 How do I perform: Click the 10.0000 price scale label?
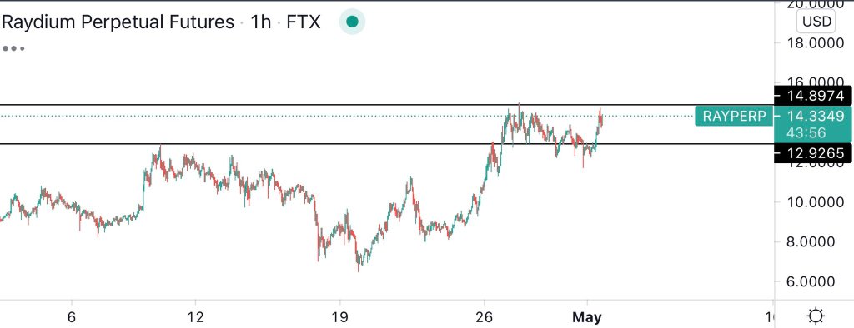click(811, 202)
